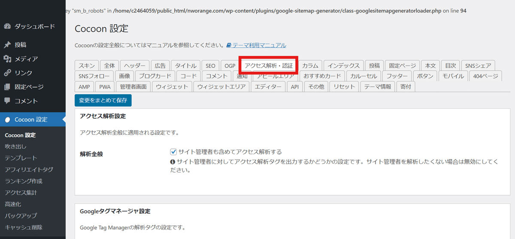
Task: Open the 全体 tab
Action: pyautogui.click(x=109, y=66)
